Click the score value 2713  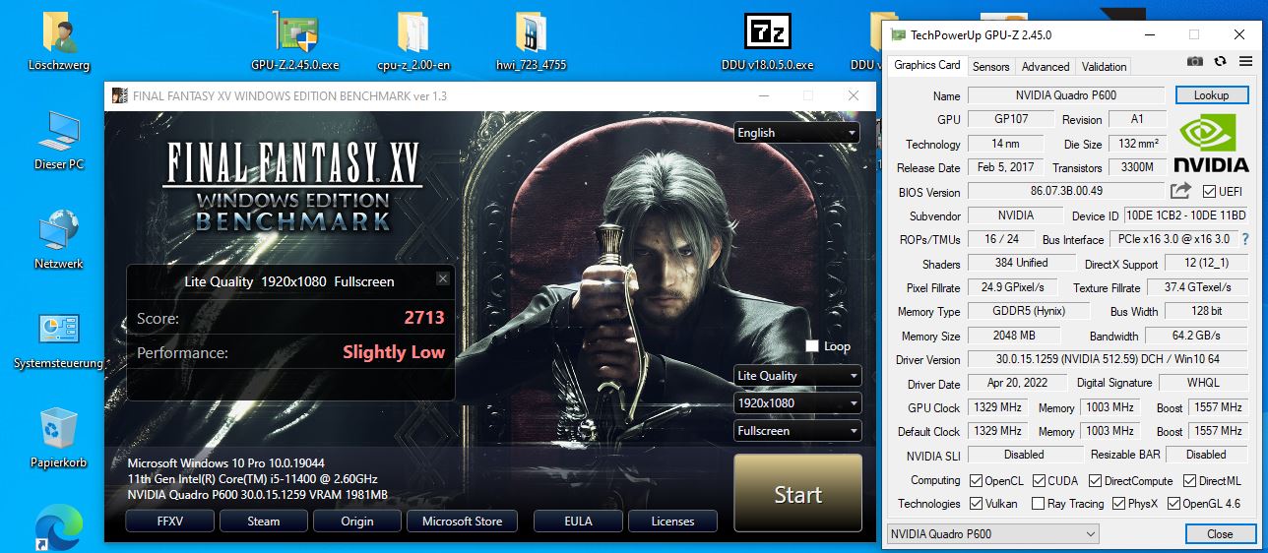tap(424, 317)
